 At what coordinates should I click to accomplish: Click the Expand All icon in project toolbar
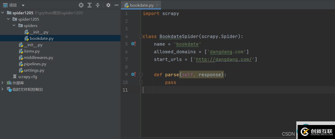coord(90,5)
